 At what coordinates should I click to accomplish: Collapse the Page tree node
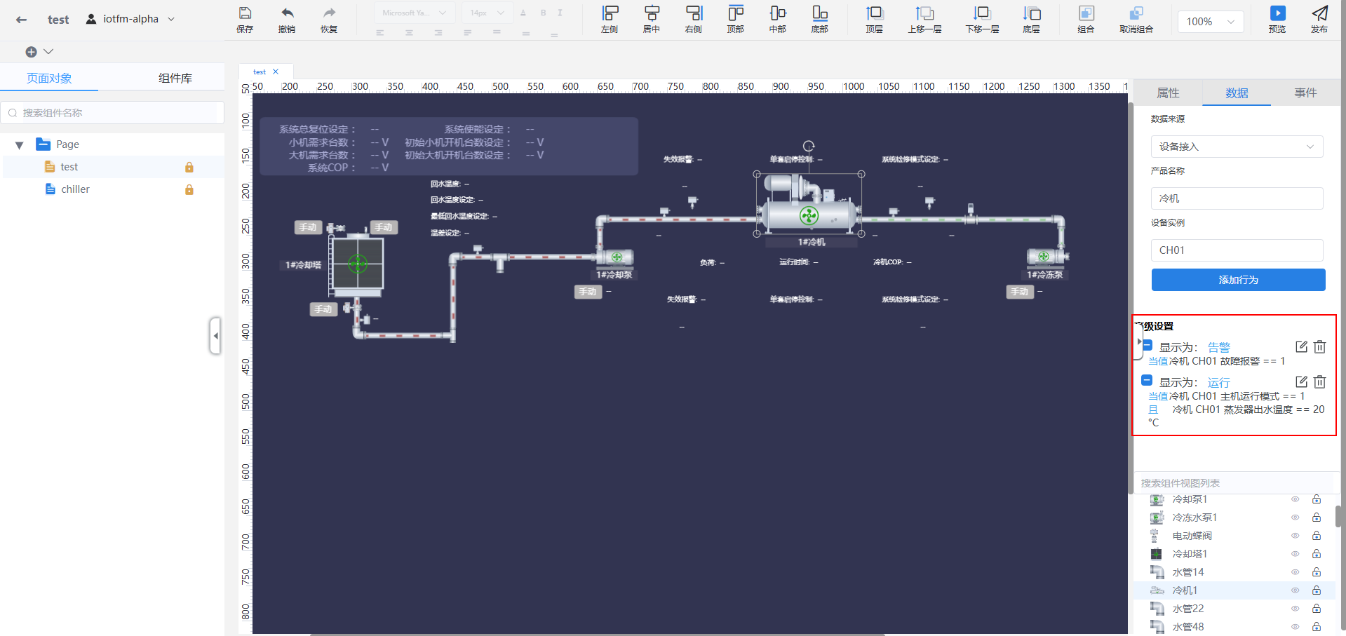click(20, 145)
